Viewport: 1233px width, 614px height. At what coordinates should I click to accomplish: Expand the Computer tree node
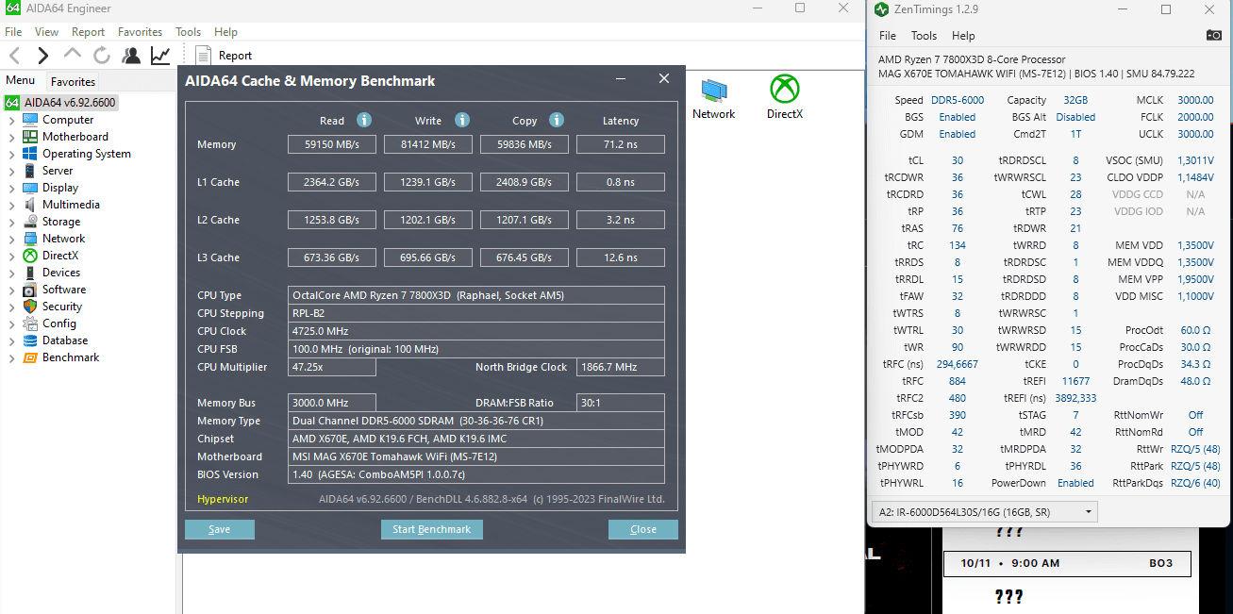click(11, 121)
